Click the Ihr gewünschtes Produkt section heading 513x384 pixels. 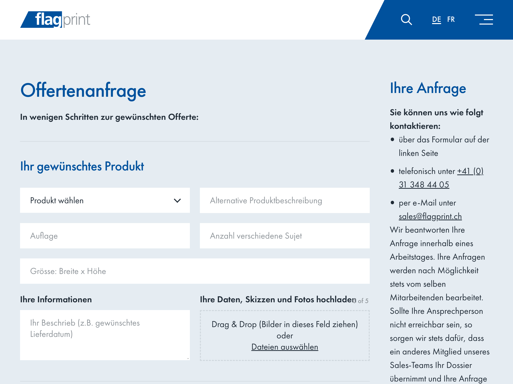pos(82,166)
